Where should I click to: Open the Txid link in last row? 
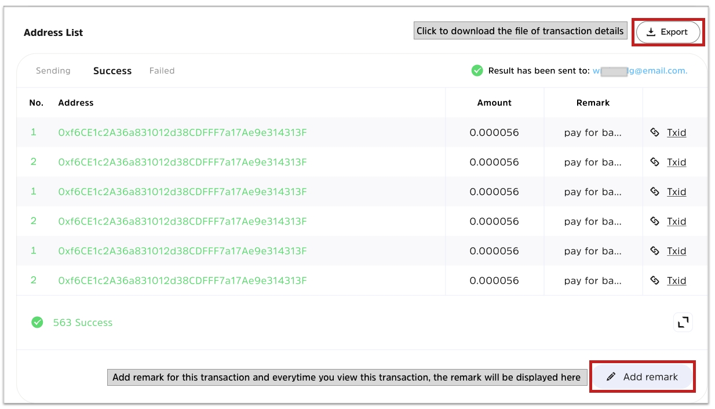(676, 280)
